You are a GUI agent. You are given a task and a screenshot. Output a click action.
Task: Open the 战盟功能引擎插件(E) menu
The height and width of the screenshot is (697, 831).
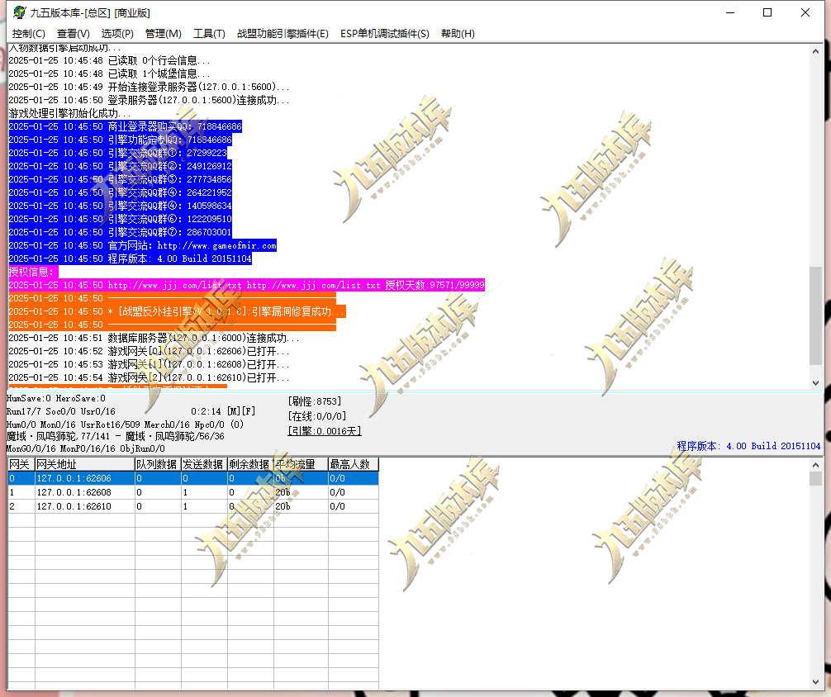coord(283,33)
